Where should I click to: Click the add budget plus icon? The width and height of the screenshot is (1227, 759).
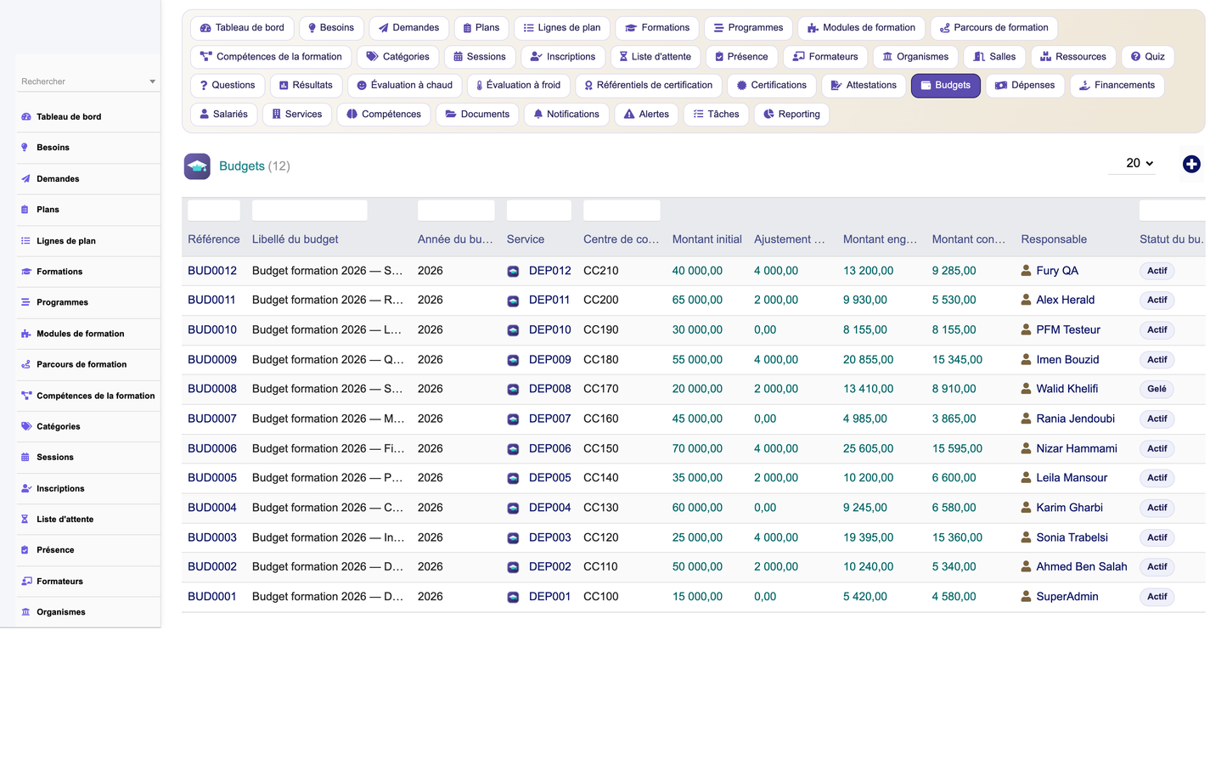pyautogui.click(x=1191, y=164)
